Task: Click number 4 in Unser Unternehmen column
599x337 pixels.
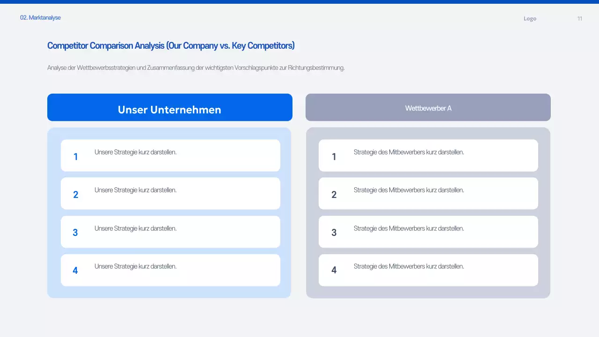Action: [x=75, y=271]
